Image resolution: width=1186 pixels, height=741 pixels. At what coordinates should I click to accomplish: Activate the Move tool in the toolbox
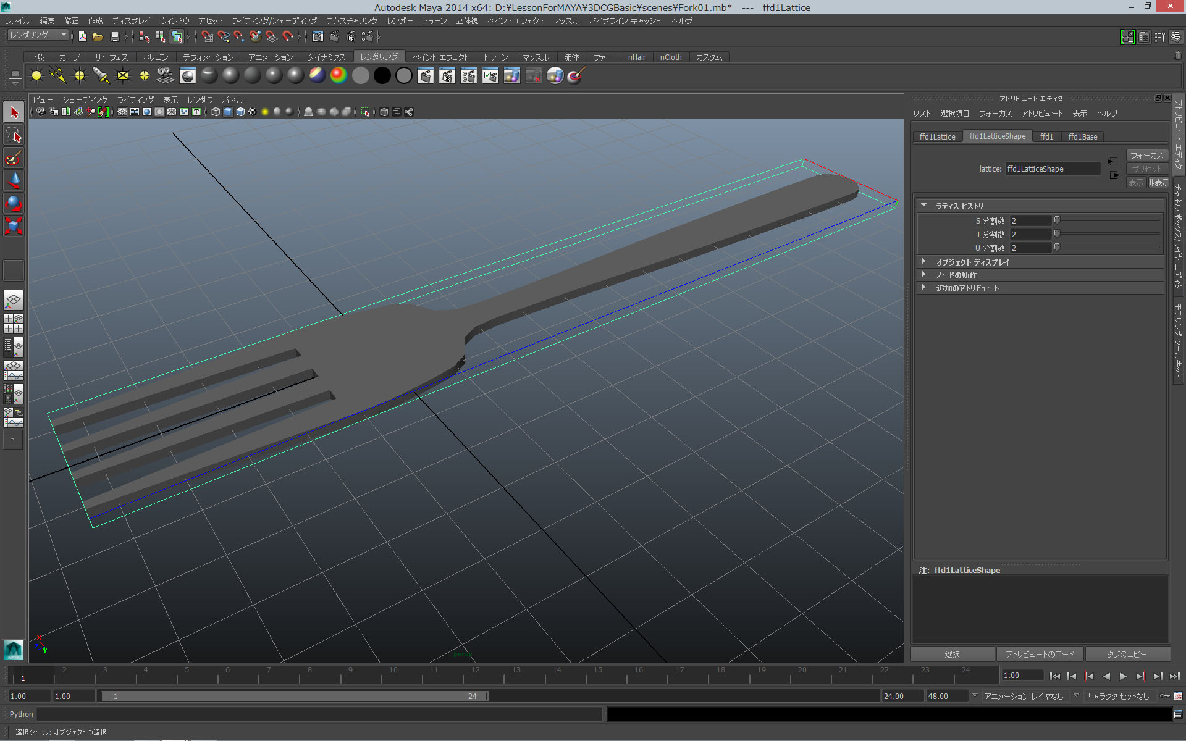tap(14, 180)
